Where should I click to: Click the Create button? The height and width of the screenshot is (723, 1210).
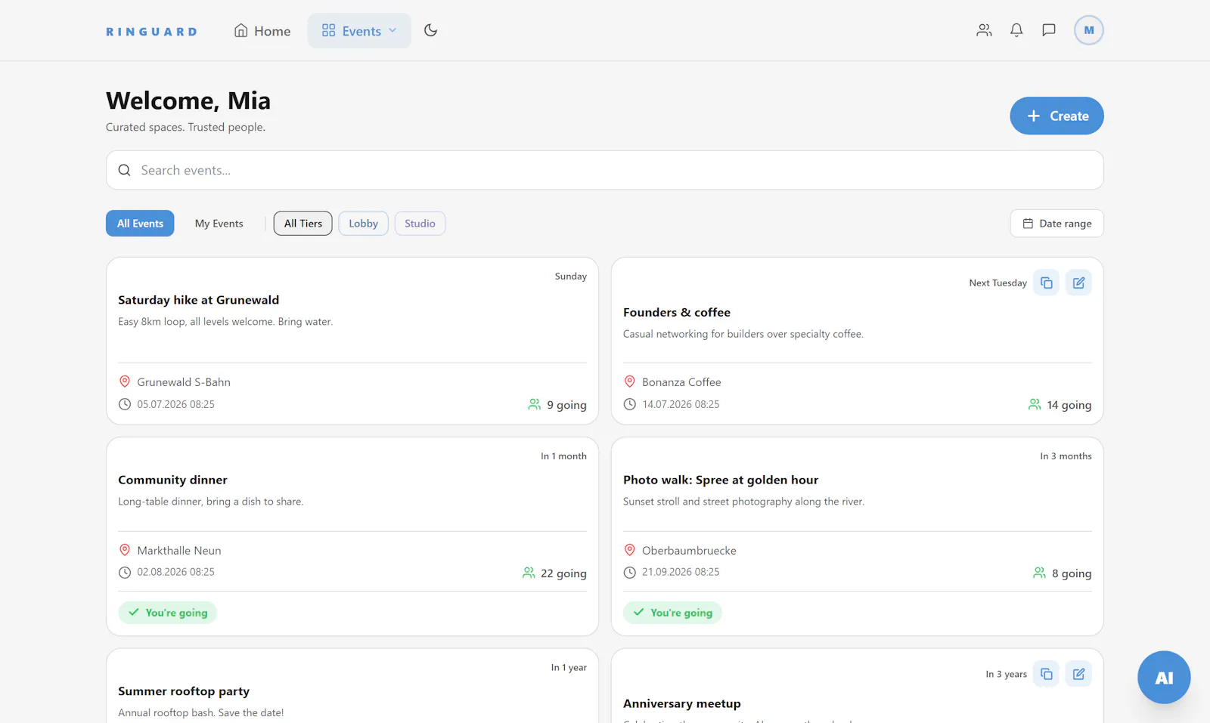coord(1056,116)
